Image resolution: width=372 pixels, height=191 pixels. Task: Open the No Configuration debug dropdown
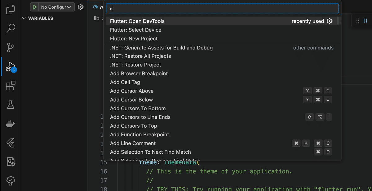coord(56,7)
